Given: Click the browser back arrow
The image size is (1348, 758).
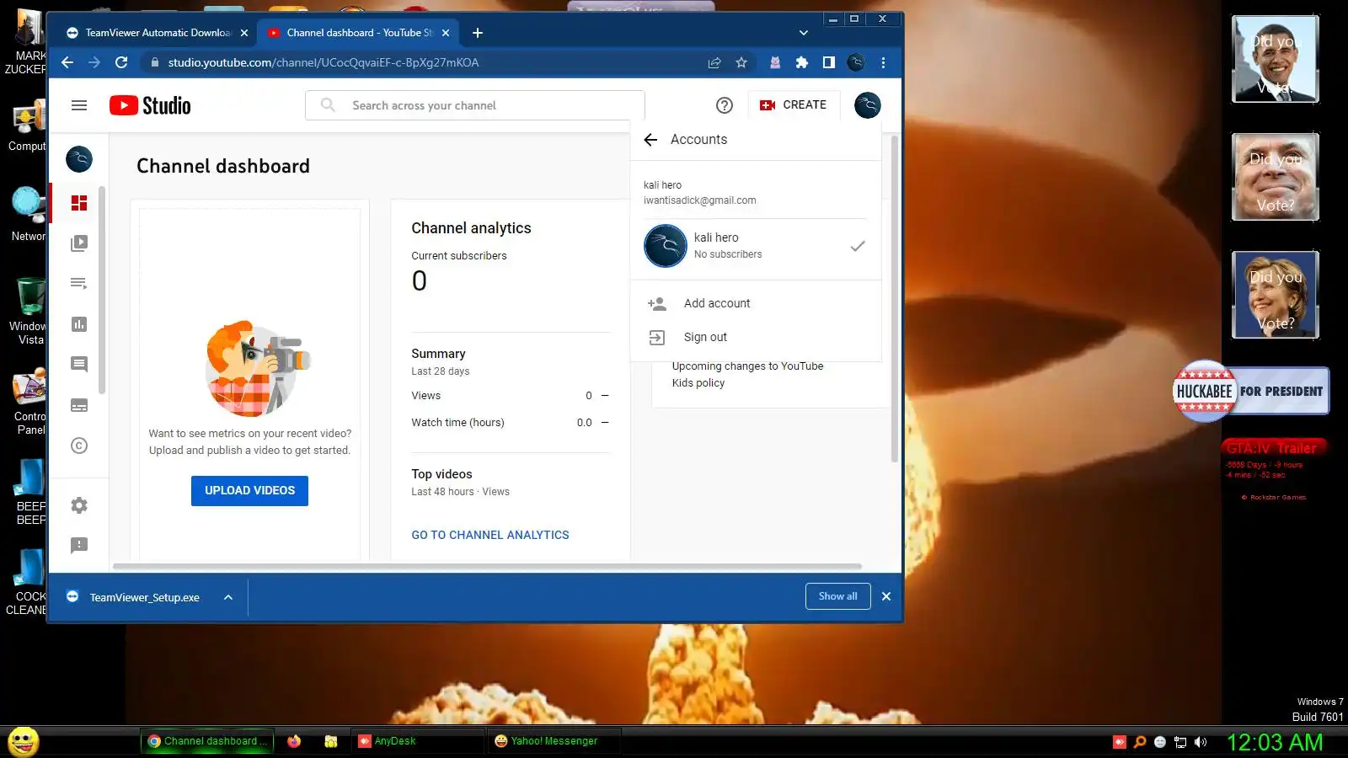Looking at the screenshot, I should coord(67,62).
